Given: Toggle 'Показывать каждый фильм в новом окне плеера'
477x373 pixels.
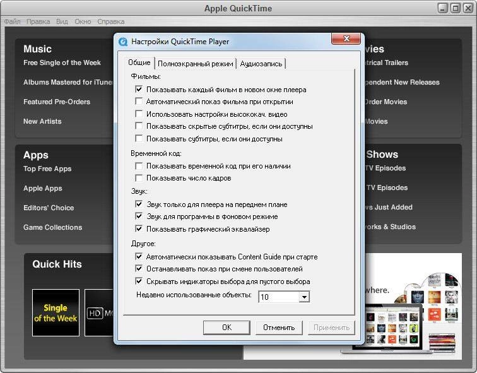Looking at the screenshot, I should (139, 89).
